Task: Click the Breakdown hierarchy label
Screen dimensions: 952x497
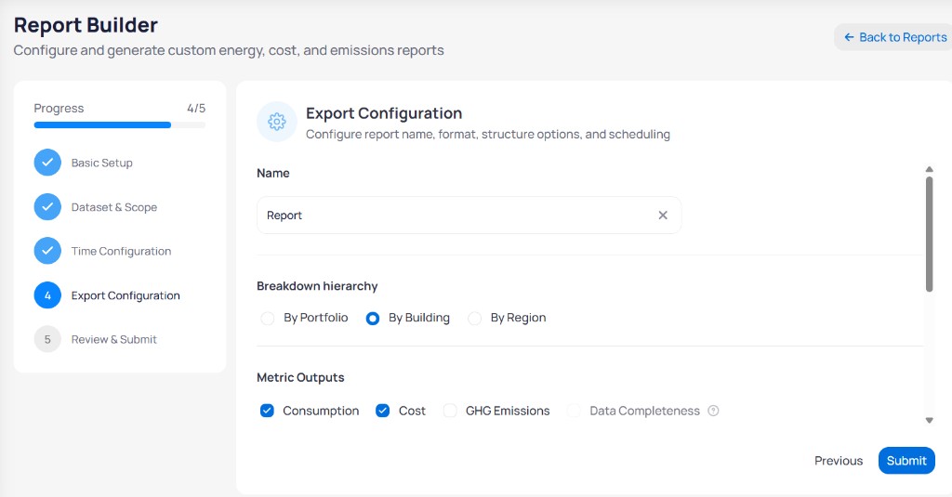Action: tap(317, 286)
